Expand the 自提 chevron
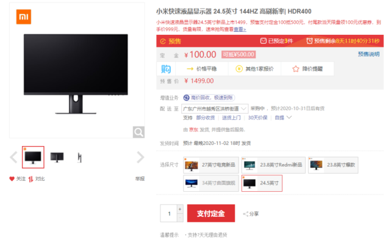 pos(289,117)
